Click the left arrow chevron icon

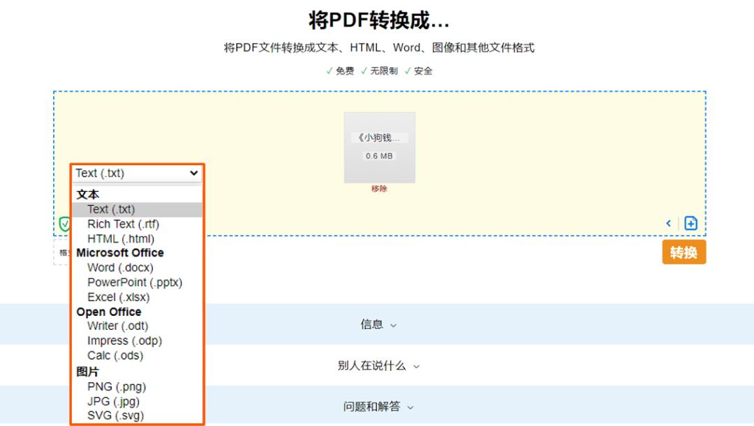pyautogui.click(x=668, y=223)
